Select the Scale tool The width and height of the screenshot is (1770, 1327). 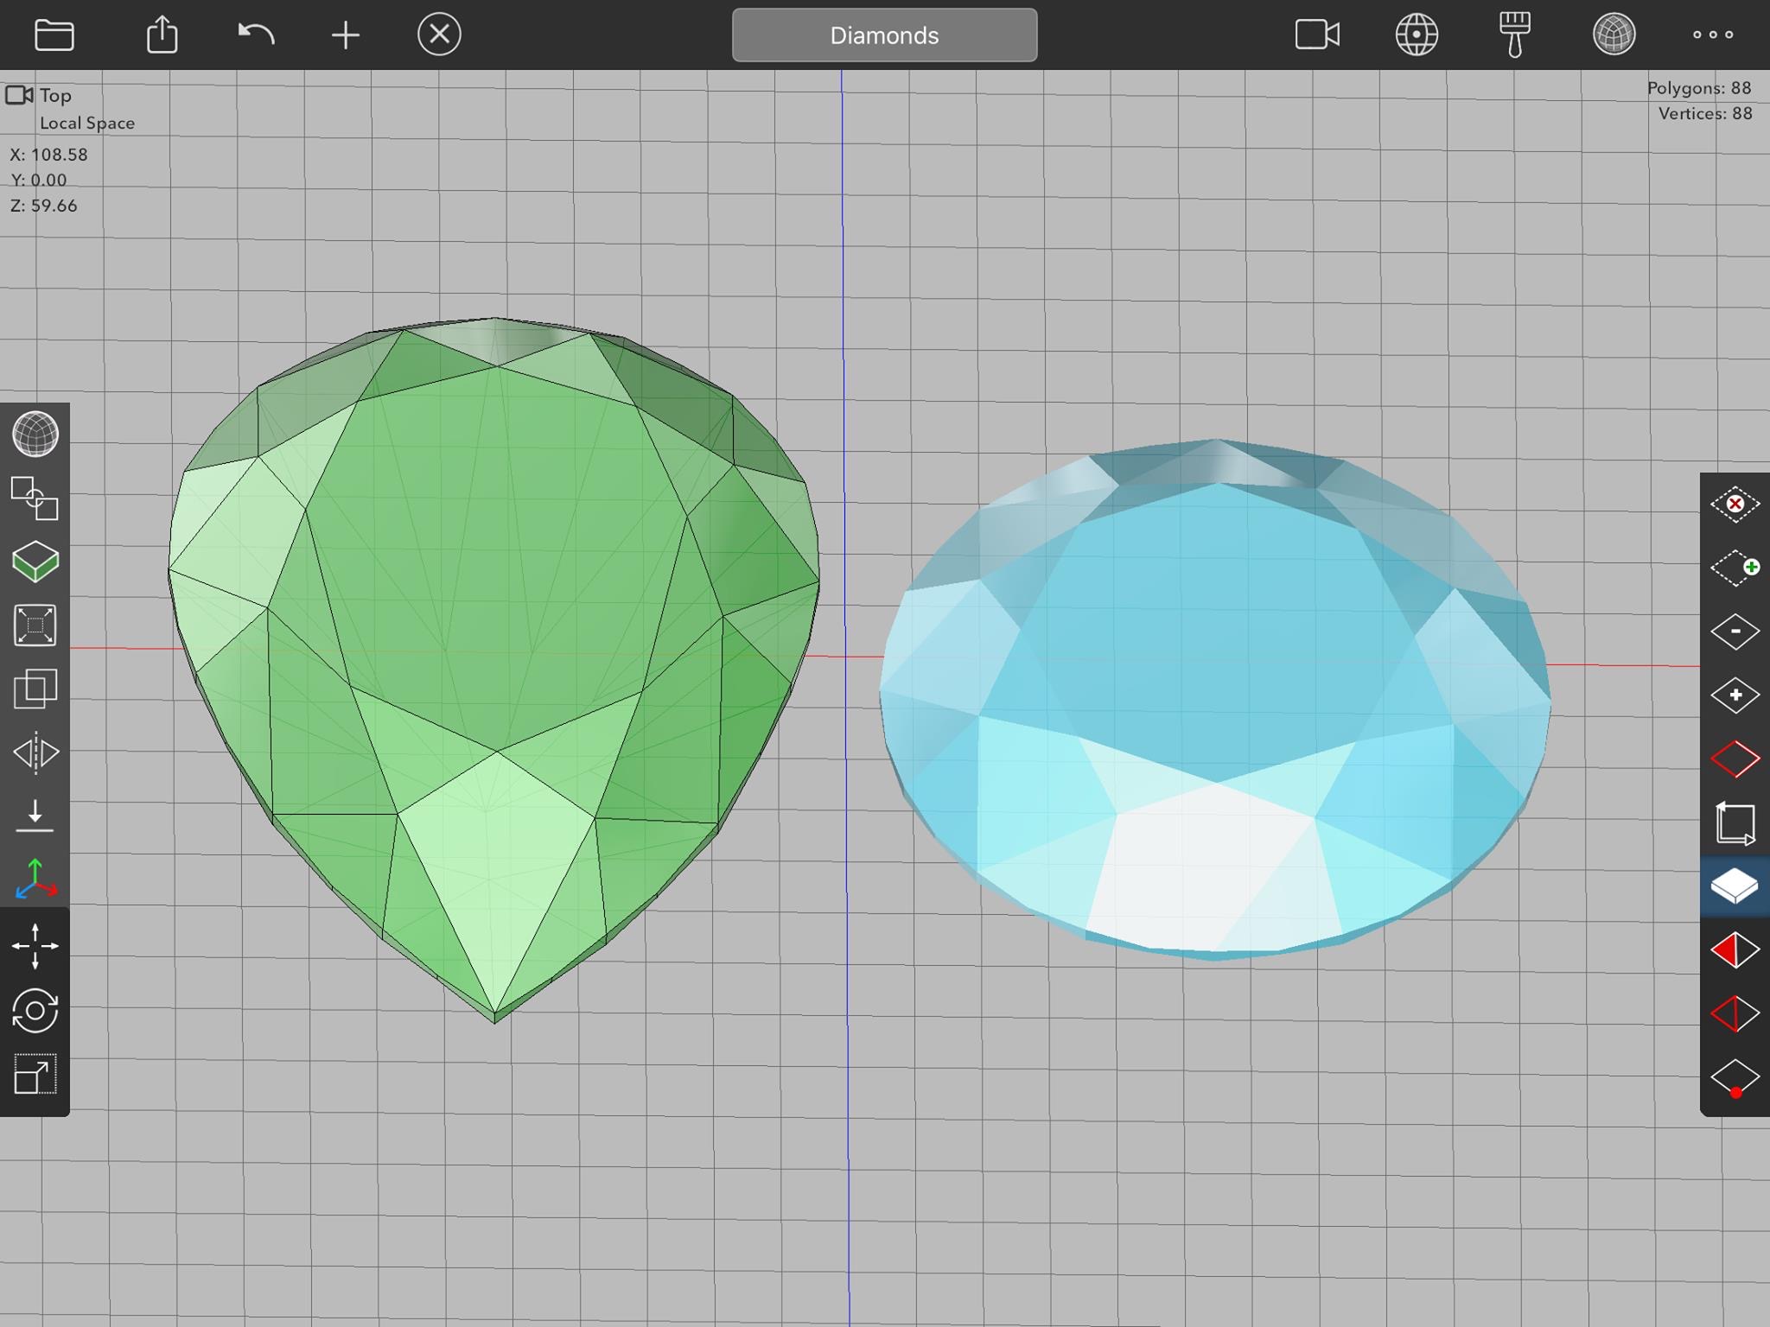[35, 1075]
